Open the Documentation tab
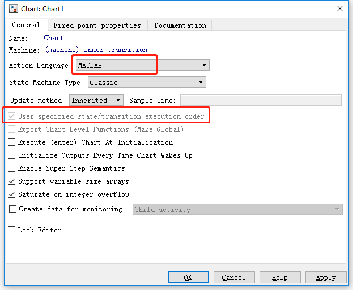 [180, 25]
